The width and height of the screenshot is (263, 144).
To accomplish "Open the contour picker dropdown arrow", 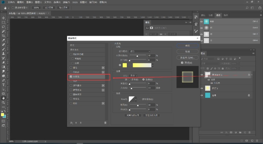I will 136,99.
